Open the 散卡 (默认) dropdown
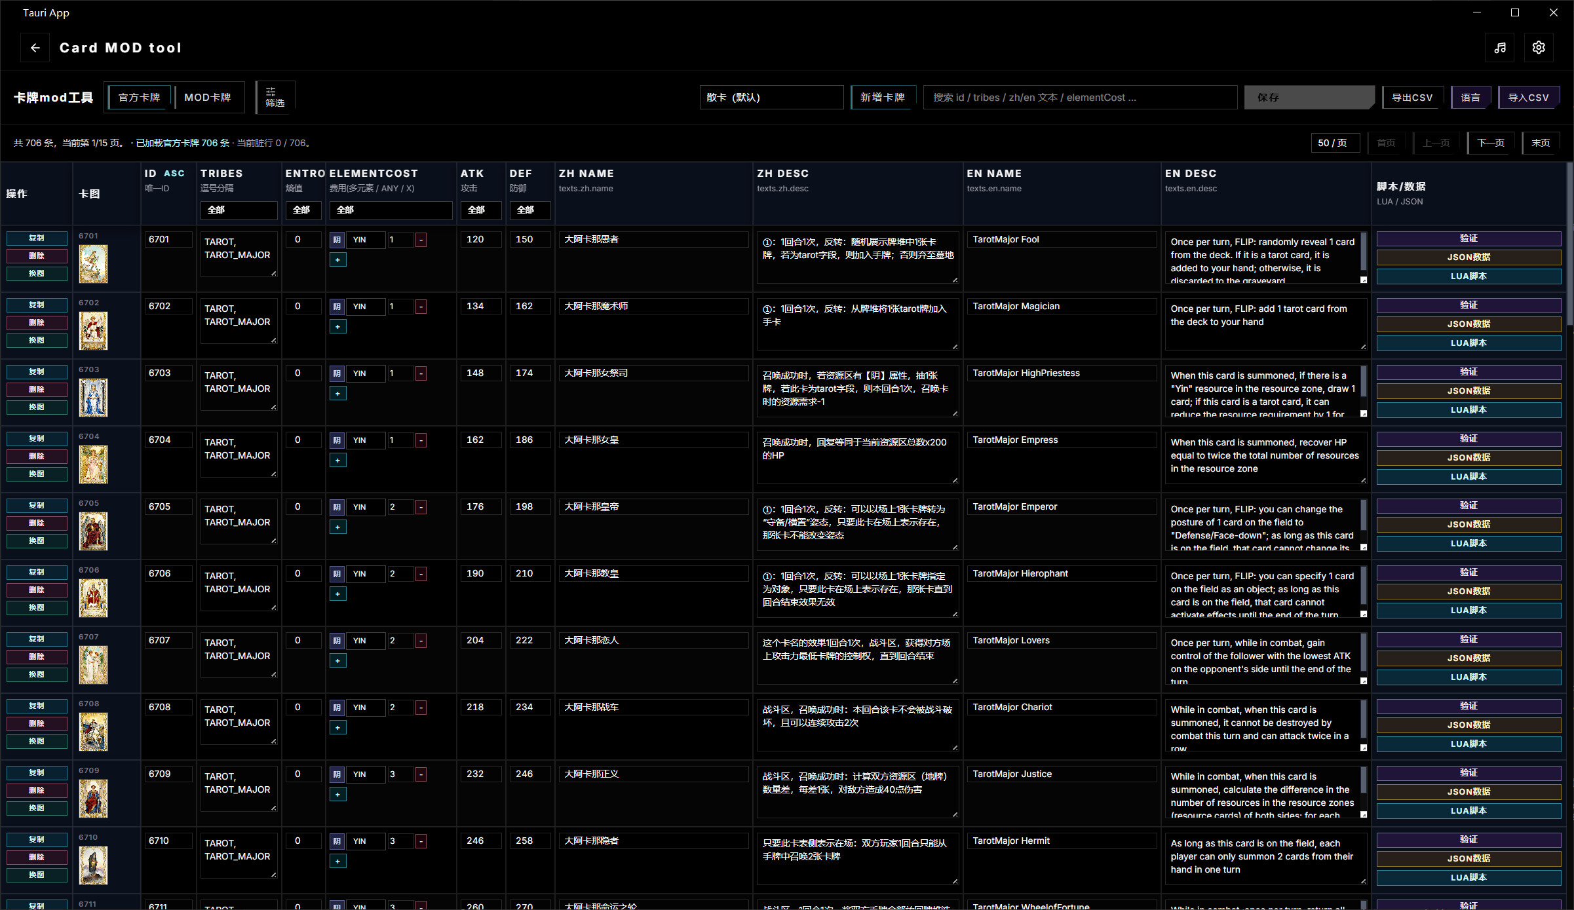Screen dimensions: 1574x910 [771, 98]
